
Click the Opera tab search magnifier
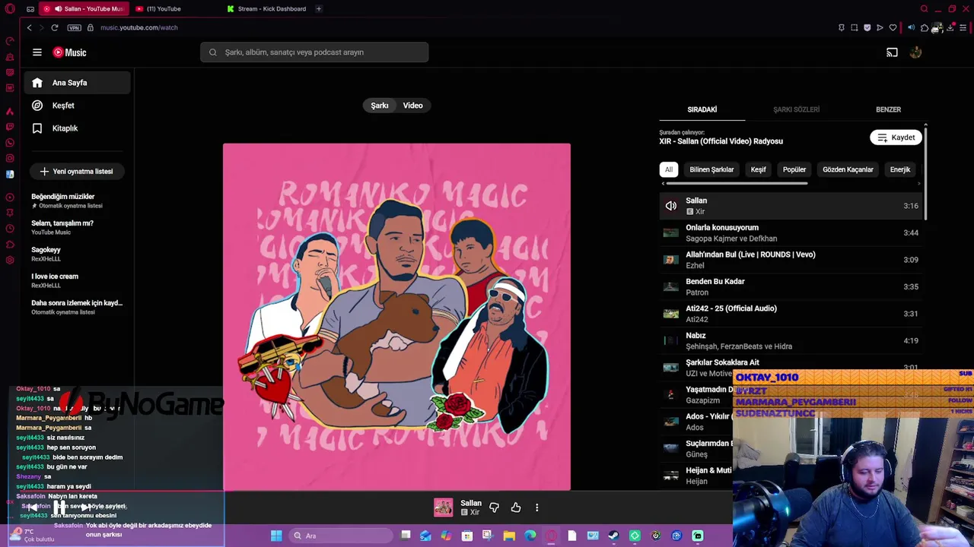[924, 9]
